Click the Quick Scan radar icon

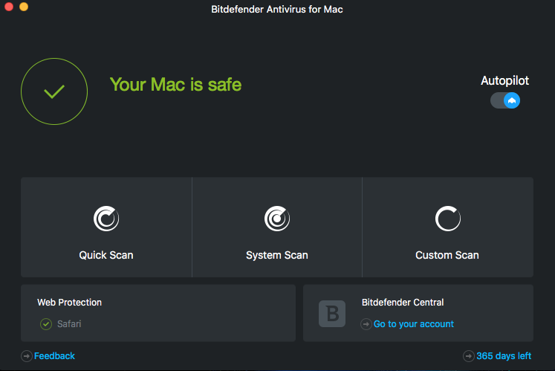click(106, 219)
